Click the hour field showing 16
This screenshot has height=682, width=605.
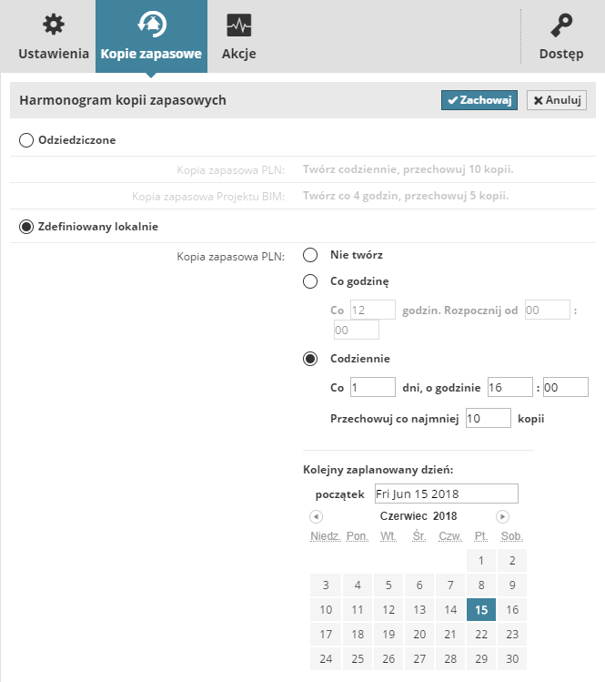(509, 387)
